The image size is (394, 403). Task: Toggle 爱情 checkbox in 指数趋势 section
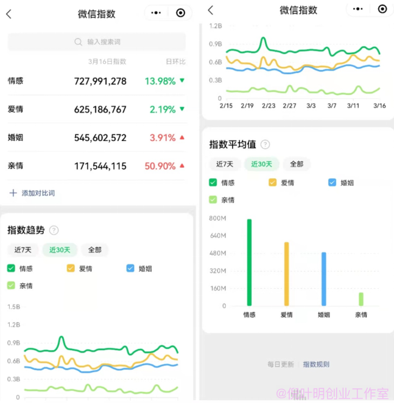click(x=71, y=268)
